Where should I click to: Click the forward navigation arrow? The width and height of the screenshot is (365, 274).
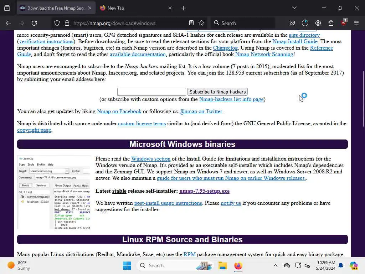tap(21, 23)
